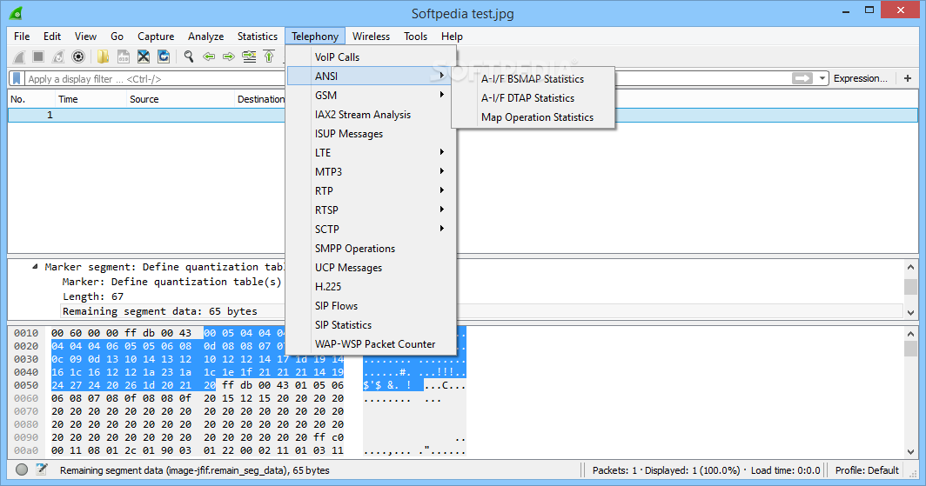Open the Analyze menu
This screenshot has width=926, height=486.
click(205, 36)
